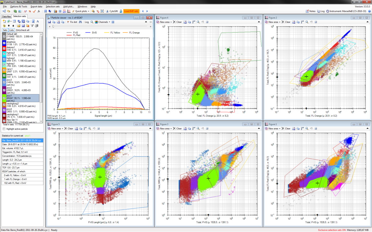Toggle the highorg3 set checkbox
The width and height of the screenshot is (372, 232).
[4, 54]
